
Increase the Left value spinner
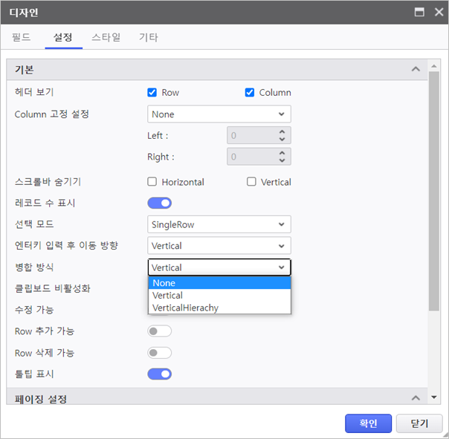point(282,131)
